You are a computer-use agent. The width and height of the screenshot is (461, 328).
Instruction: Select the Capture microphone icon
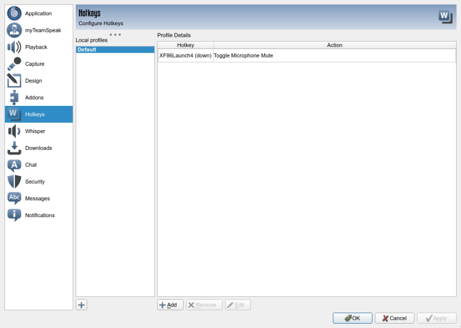point(14,64)
